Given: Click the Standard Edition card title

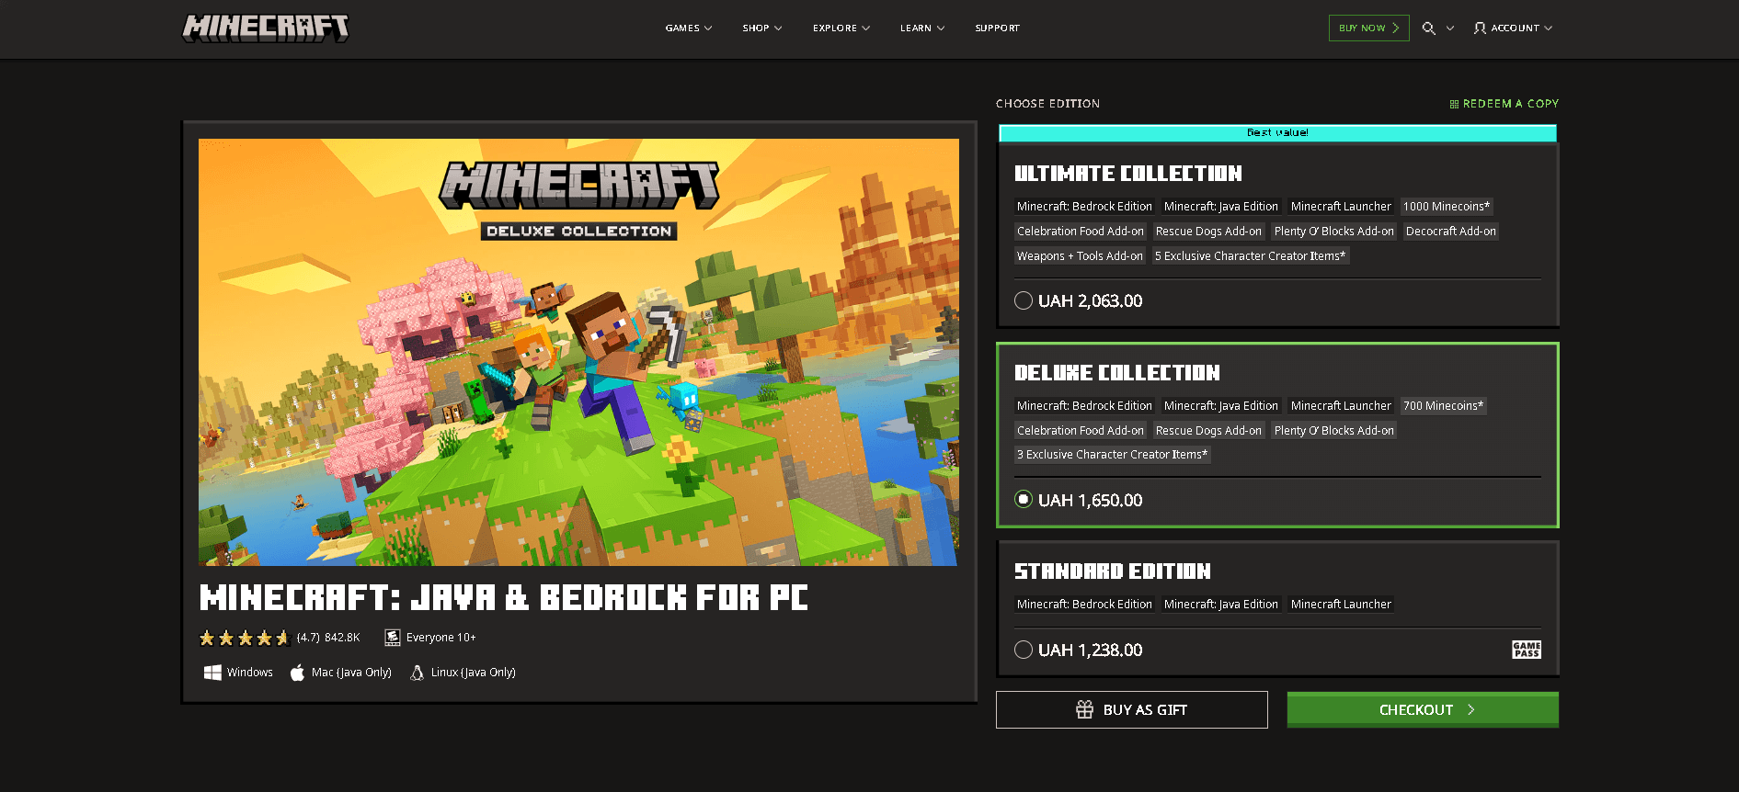Looking at the screenshot, I should pos(1113,571).
